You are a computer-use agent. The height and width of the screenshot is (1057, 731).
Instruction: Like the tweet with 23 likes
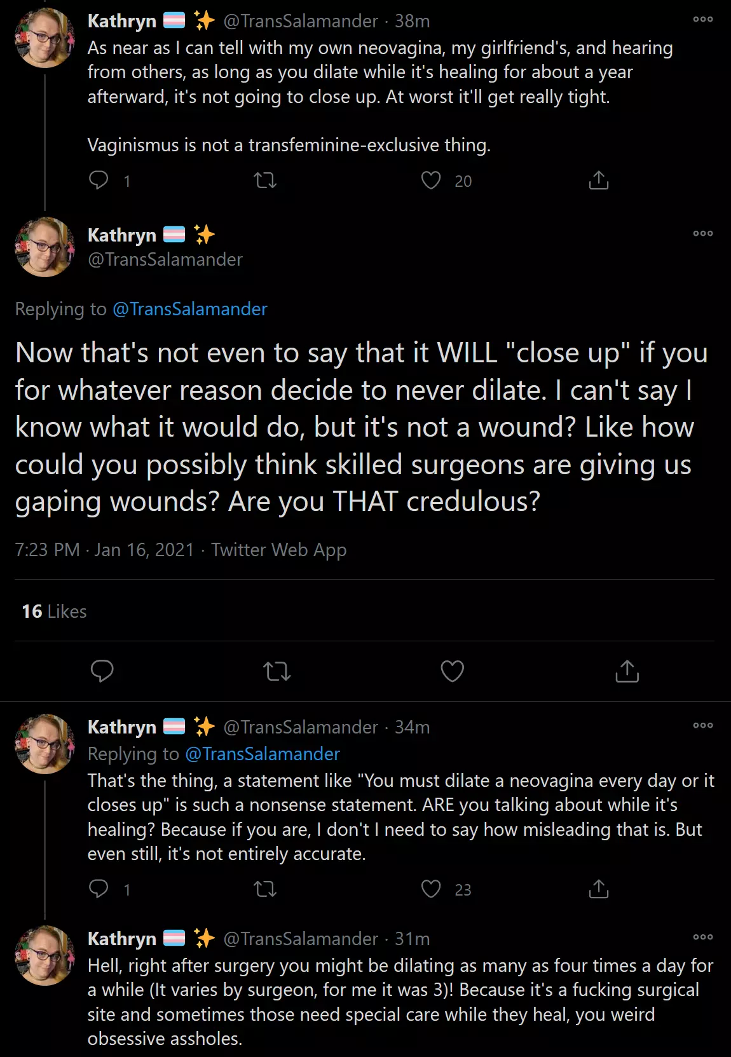pos(431,889)
